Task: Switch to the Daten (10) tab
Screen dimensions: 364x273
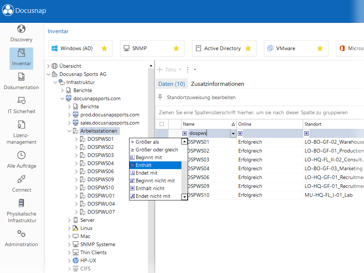Action: pos(171,84)
